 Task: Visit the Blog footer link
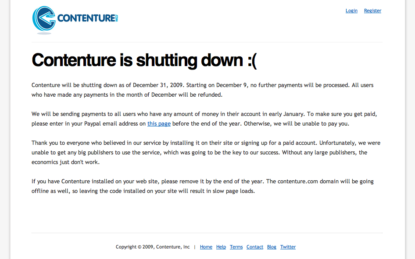click(x=272, y=247)
